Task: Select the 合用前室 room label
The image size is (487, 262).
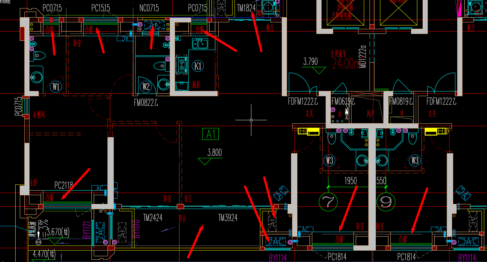Action: [338, 53]
